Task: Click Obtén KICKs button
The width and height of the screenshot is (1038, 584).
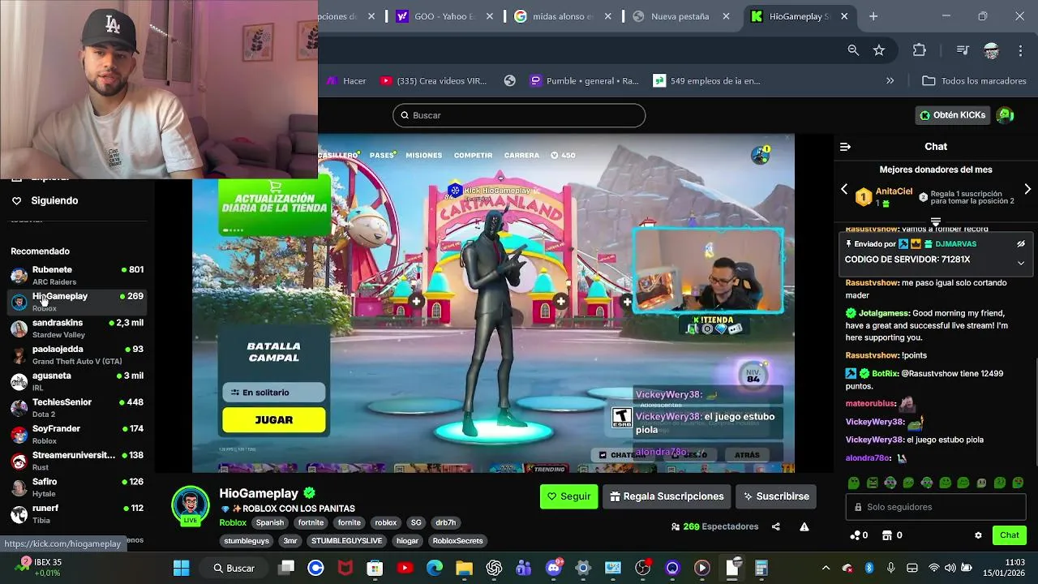Action: click(x=952, y=115)
